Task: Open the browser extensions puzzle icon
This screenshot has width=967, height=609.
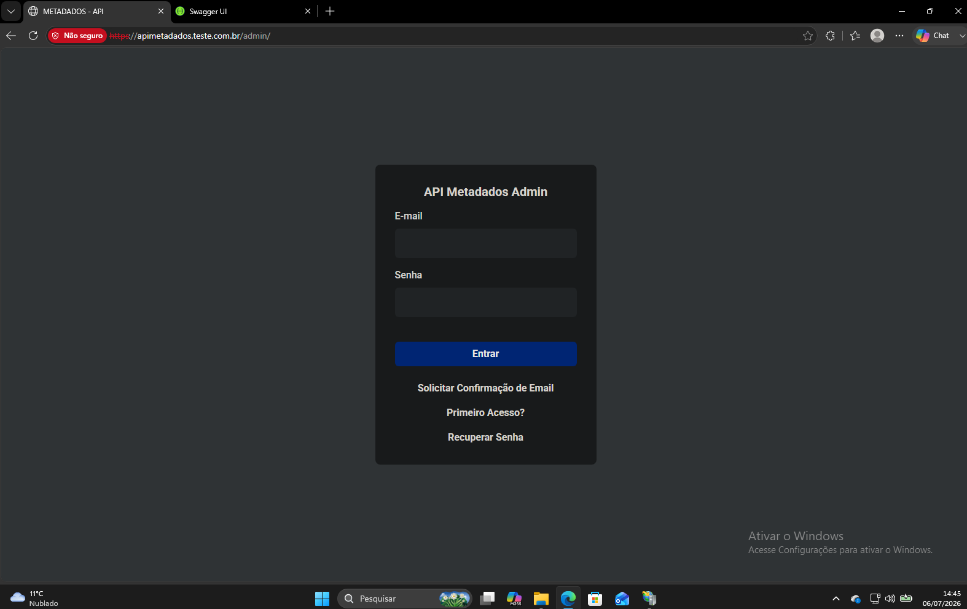Action: (x=830, y=36)
